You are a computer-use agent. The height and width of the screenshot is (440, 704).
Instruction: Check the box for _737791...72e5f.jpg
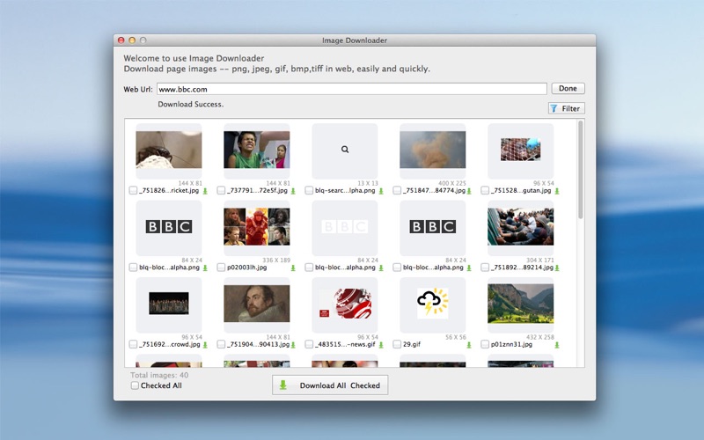coord(221,190)
